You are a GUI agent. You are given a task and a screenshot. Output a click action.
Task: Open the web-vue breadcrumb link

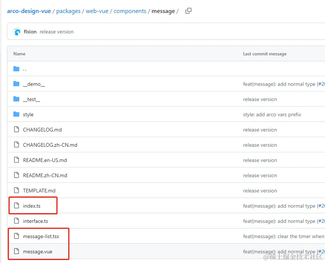click(97, 11)
